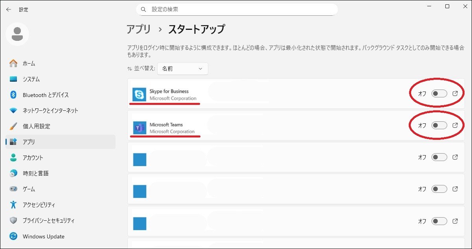This screenshot has width=472, height=249.
Task: Enable Microsoft Teams startup toggle
Action: click(439, 125)
